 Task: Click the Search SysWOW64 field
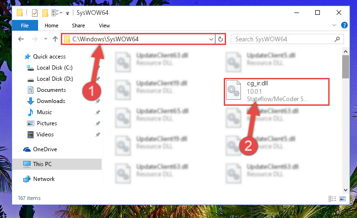point(287,39)
